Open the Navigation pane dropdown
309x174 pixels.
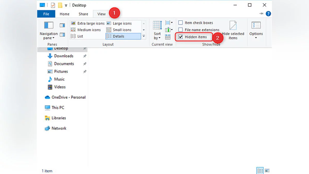click(x=48, y=36)
